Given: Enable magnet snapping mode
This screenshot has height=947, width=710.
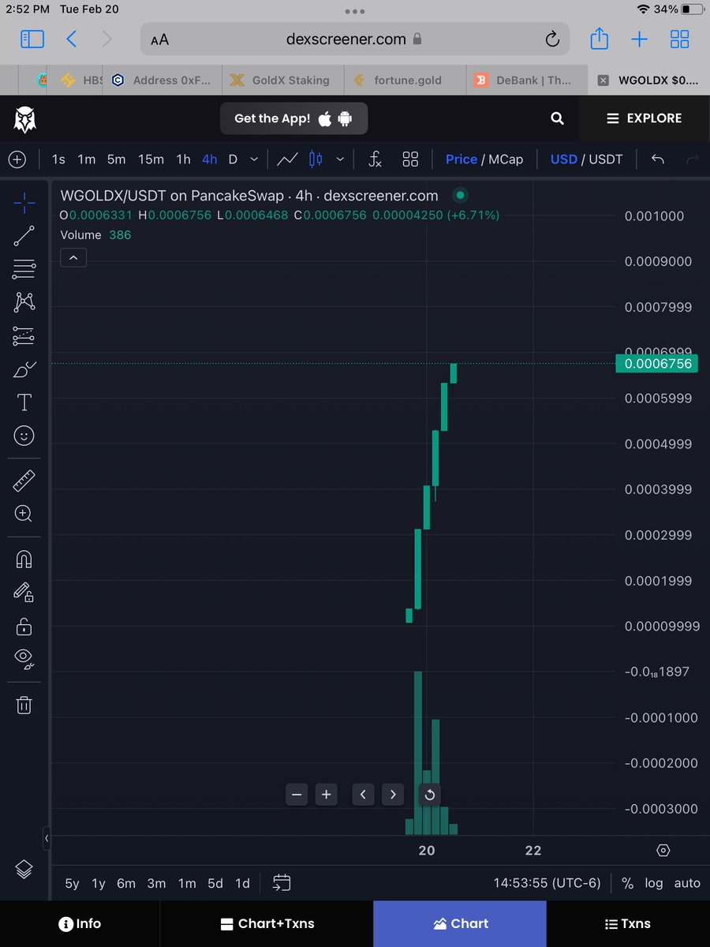Looking at the screenshot, I should [x=23, y=559].
